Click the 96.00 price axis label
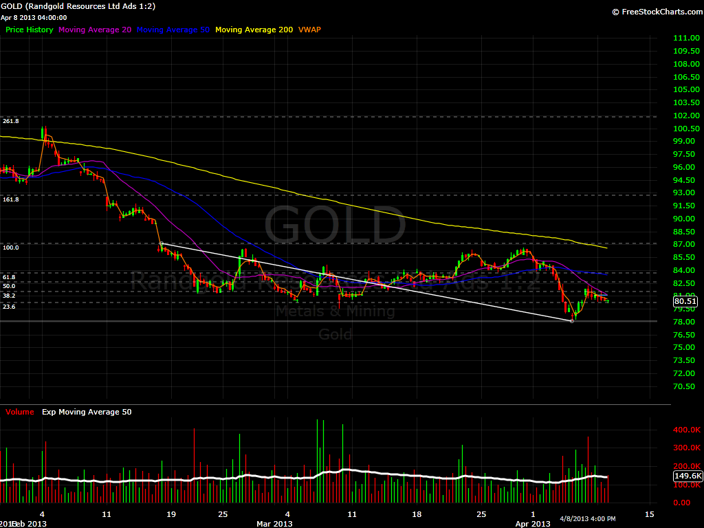Image resolution: width=704 pixels, height=528 pixels. point(684,167)
